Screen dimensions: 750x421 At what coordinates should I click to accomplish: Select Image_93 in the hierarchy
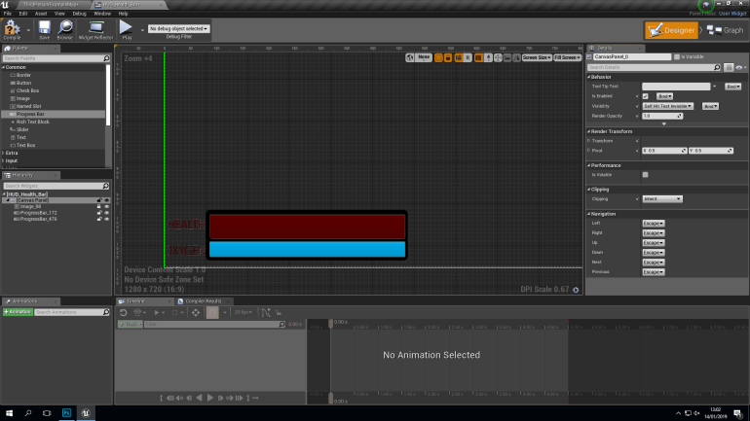(30, 207)
